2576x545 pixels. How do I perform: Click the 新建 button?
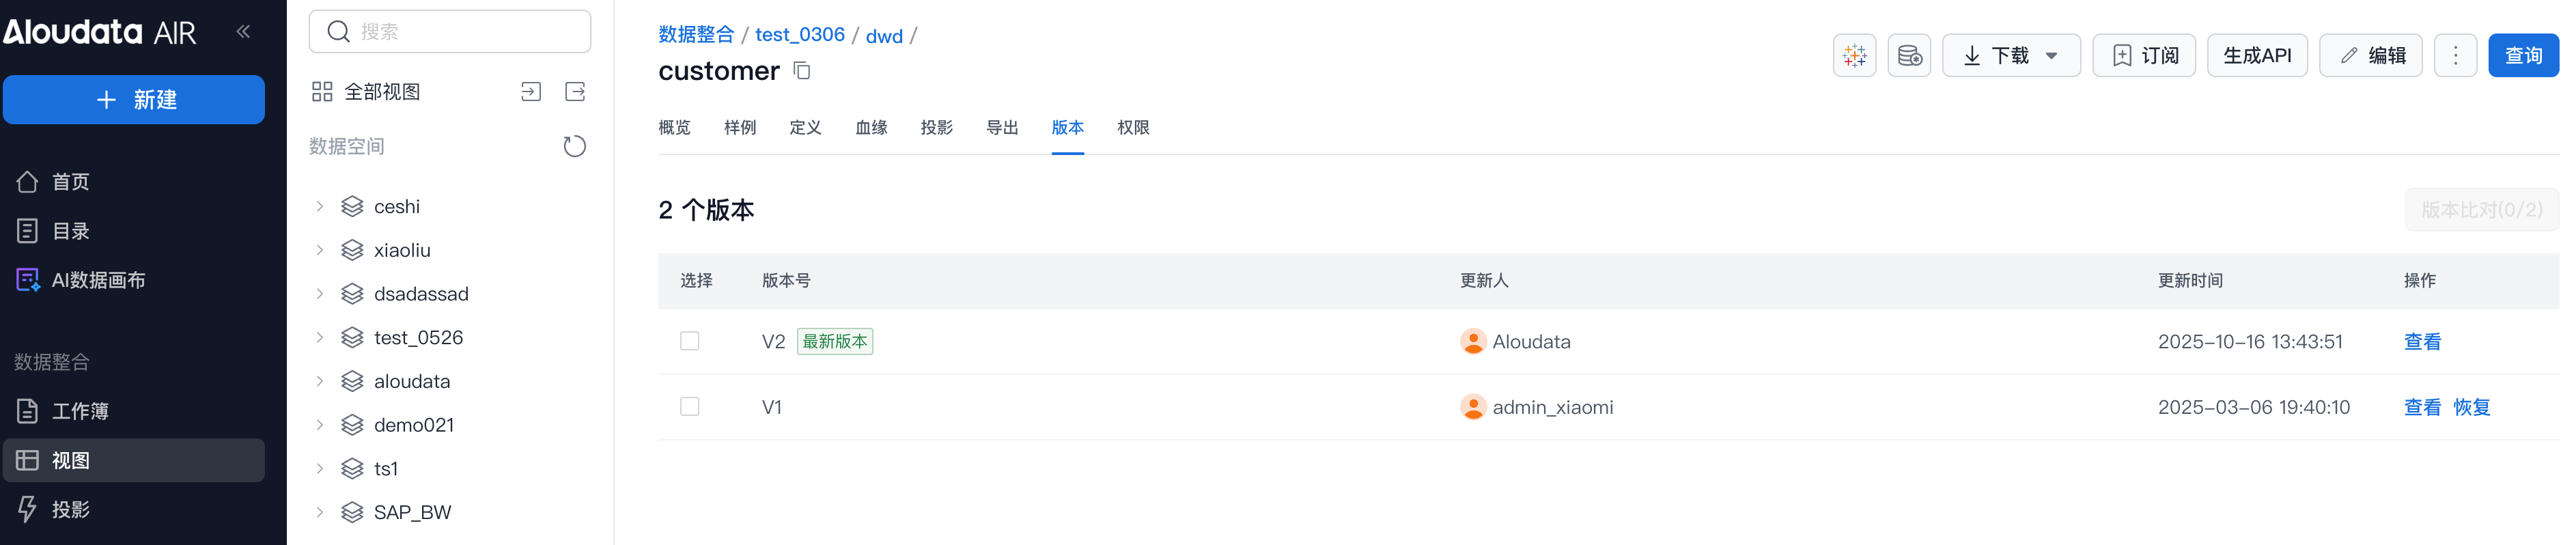coord(134,100)
